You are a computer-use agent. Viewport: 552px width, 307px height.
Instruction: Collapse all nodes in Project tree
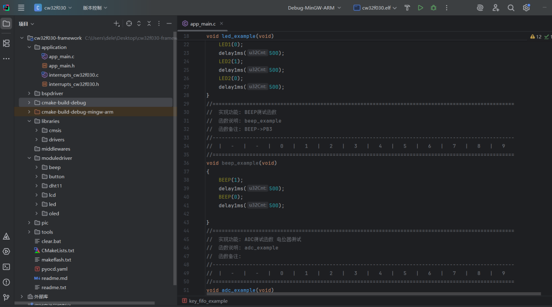click(x=149, y=23)
